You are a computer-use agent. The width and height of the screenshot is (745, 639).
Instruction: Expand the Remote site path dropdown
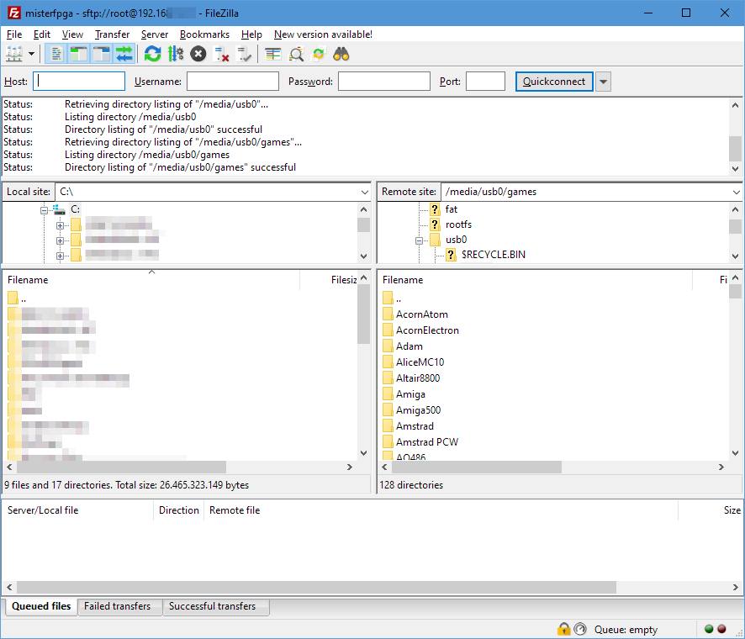coord(736,192)
